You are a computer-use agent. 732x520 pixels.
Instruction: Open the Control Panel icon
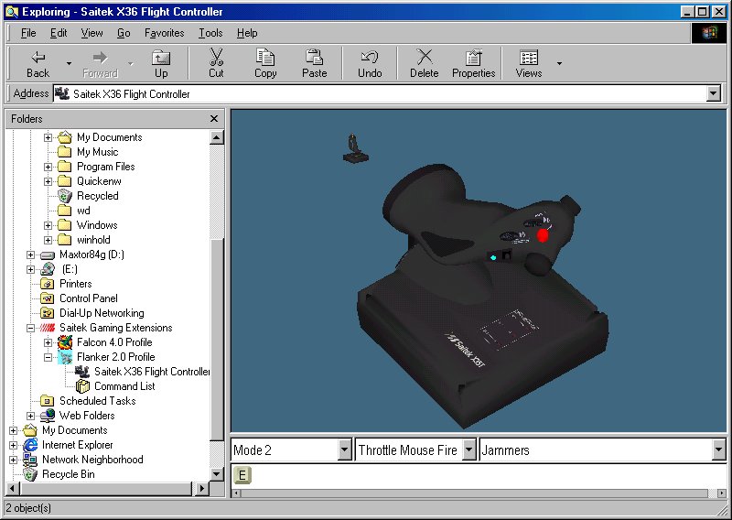(x=48, y=298)
